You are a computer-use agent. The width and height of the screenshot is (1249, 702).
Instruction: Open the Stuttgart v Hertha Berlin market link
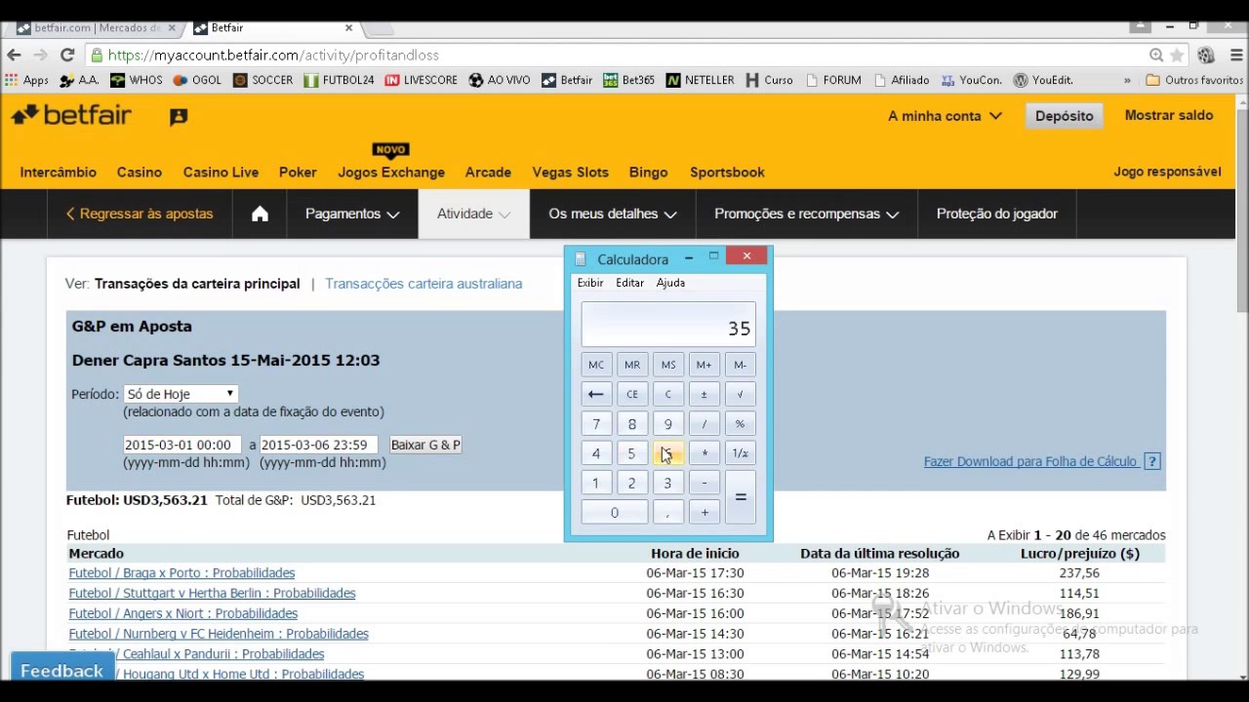[x=212, y=593]
